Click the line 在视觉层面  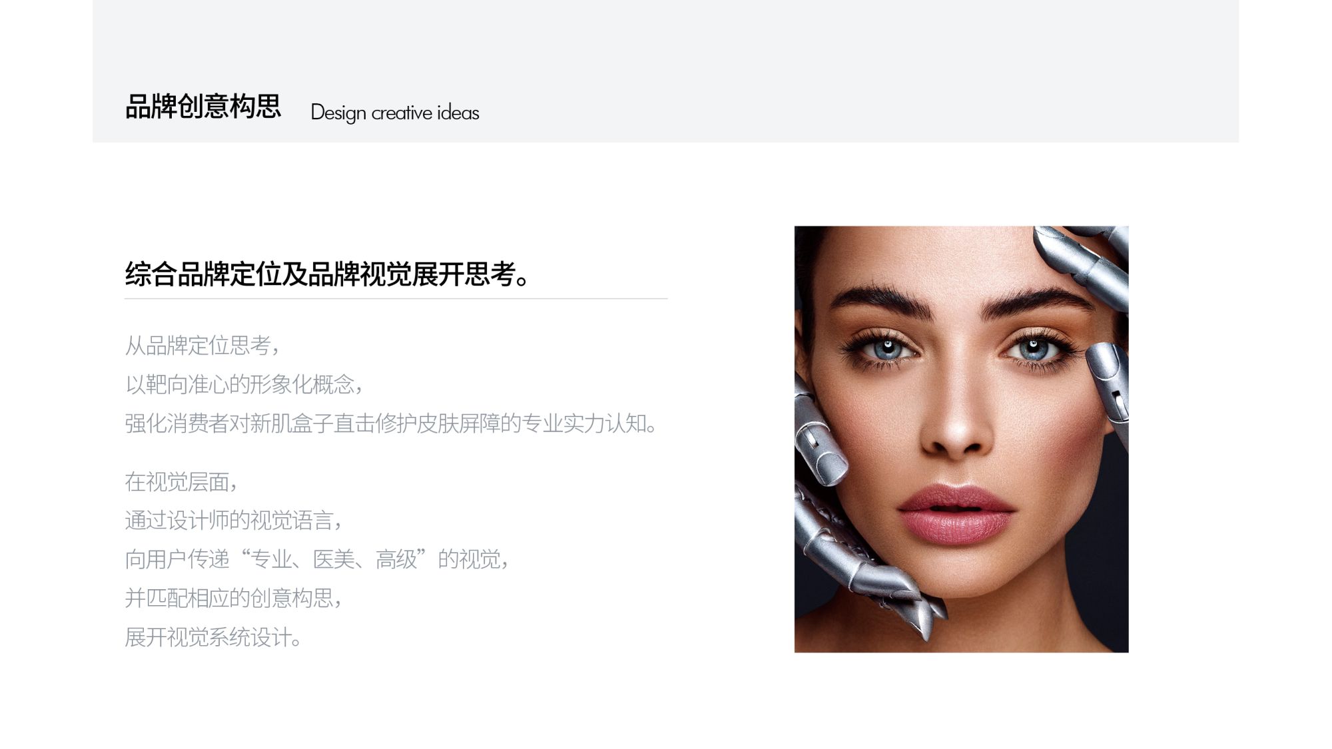181,481
